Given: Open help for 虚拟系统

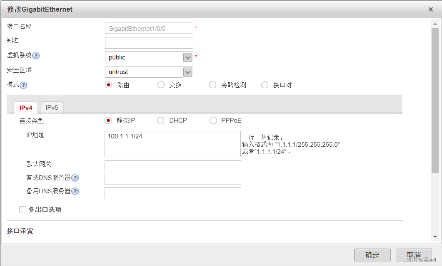Looking at the screenshot, I should [x=36, y=56].
